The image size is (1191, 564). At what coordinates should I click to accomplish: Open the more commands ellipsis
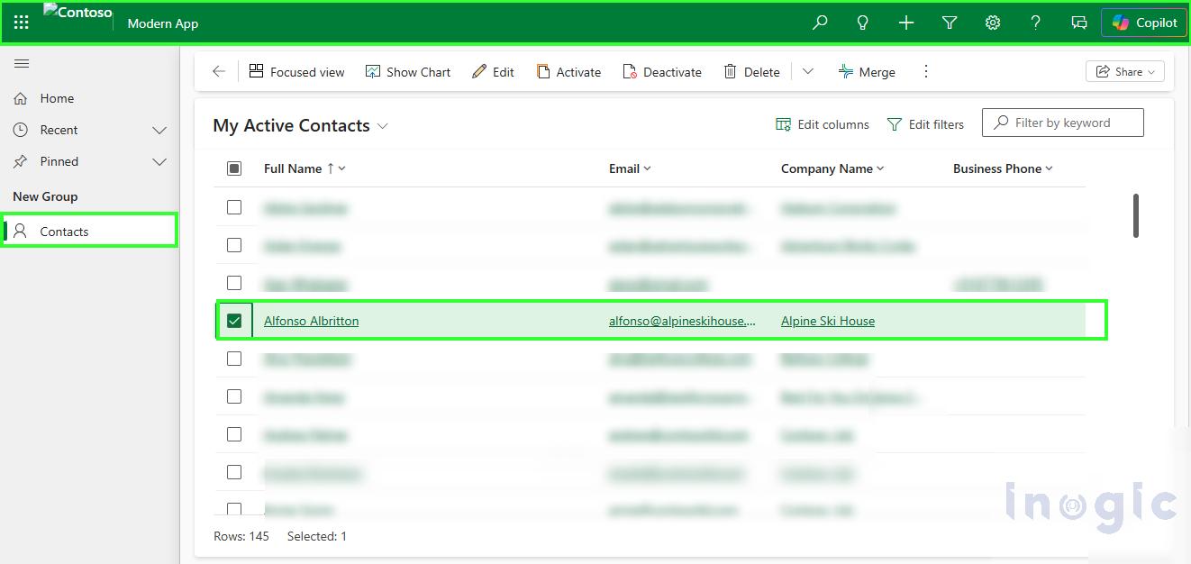[x=926, y=72]
